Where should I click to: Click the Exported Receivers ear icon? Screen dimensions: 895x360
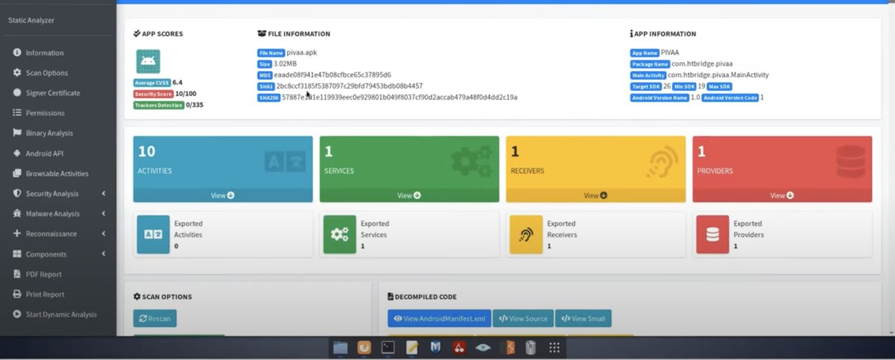[526, 234]
